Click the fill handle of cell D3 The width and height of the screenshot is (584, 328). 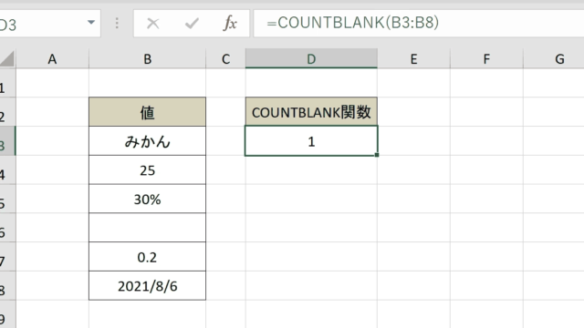click(x=377, y=155)
